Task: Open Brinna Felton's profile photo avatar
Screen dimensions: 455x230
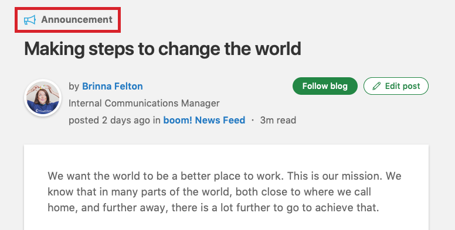Action: [x=43, y=98]
